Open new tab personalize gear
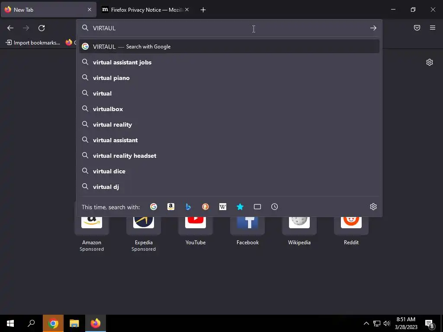Image resolution: width=443 pixels, height=332 pixels. tap(430, 62)
